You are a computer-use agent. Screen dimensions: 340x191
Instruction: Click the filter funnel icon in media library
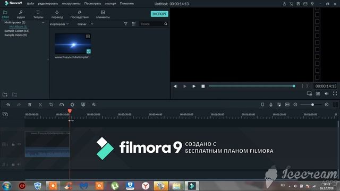[x=125, y=24]
